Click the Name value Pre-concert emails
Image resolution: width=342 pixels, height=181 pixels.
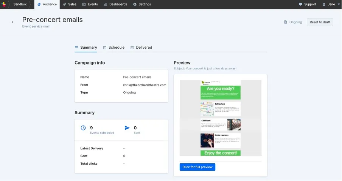tap(137, 77)
